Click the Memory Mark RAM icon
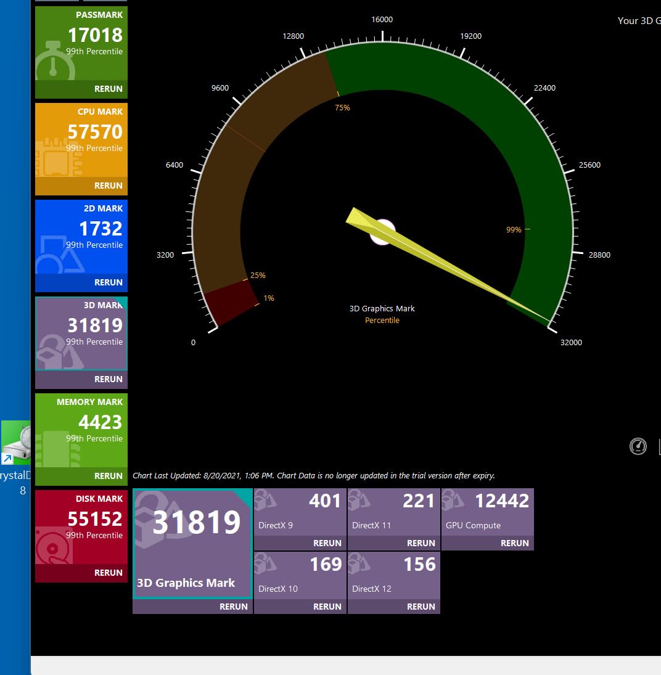 (57, 450)
